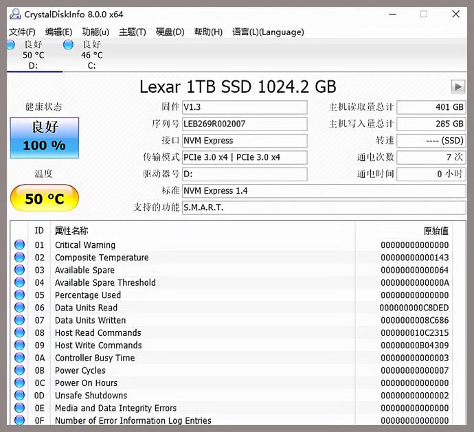Click the drive letter field D:
Viewport: 474px width, 432px height.
click(245, 174)
